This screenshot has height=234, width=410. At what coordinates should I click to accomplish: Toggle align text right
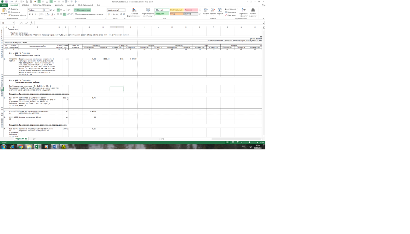click(x=64, y=14)
